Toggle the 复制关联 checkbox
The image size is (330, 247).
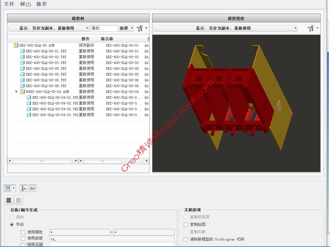(186, 232)
